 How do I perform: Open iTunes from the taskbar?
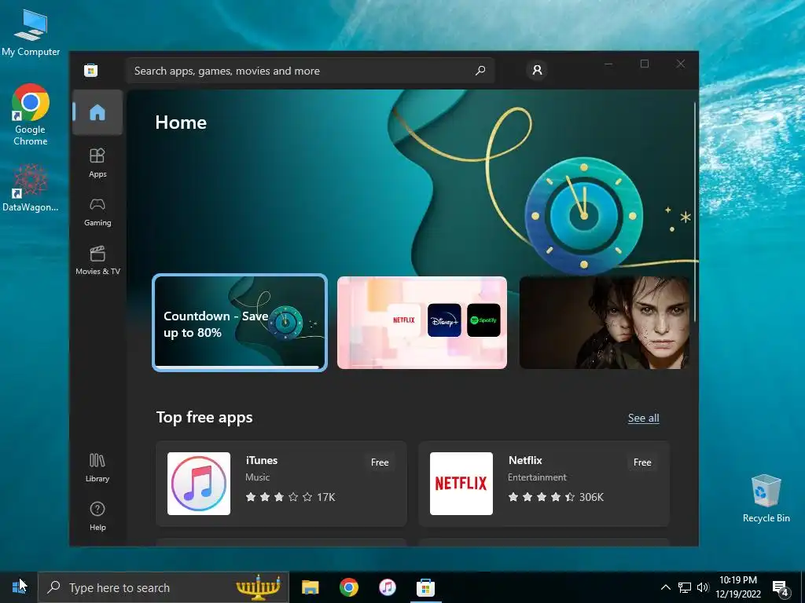[387, 587]
